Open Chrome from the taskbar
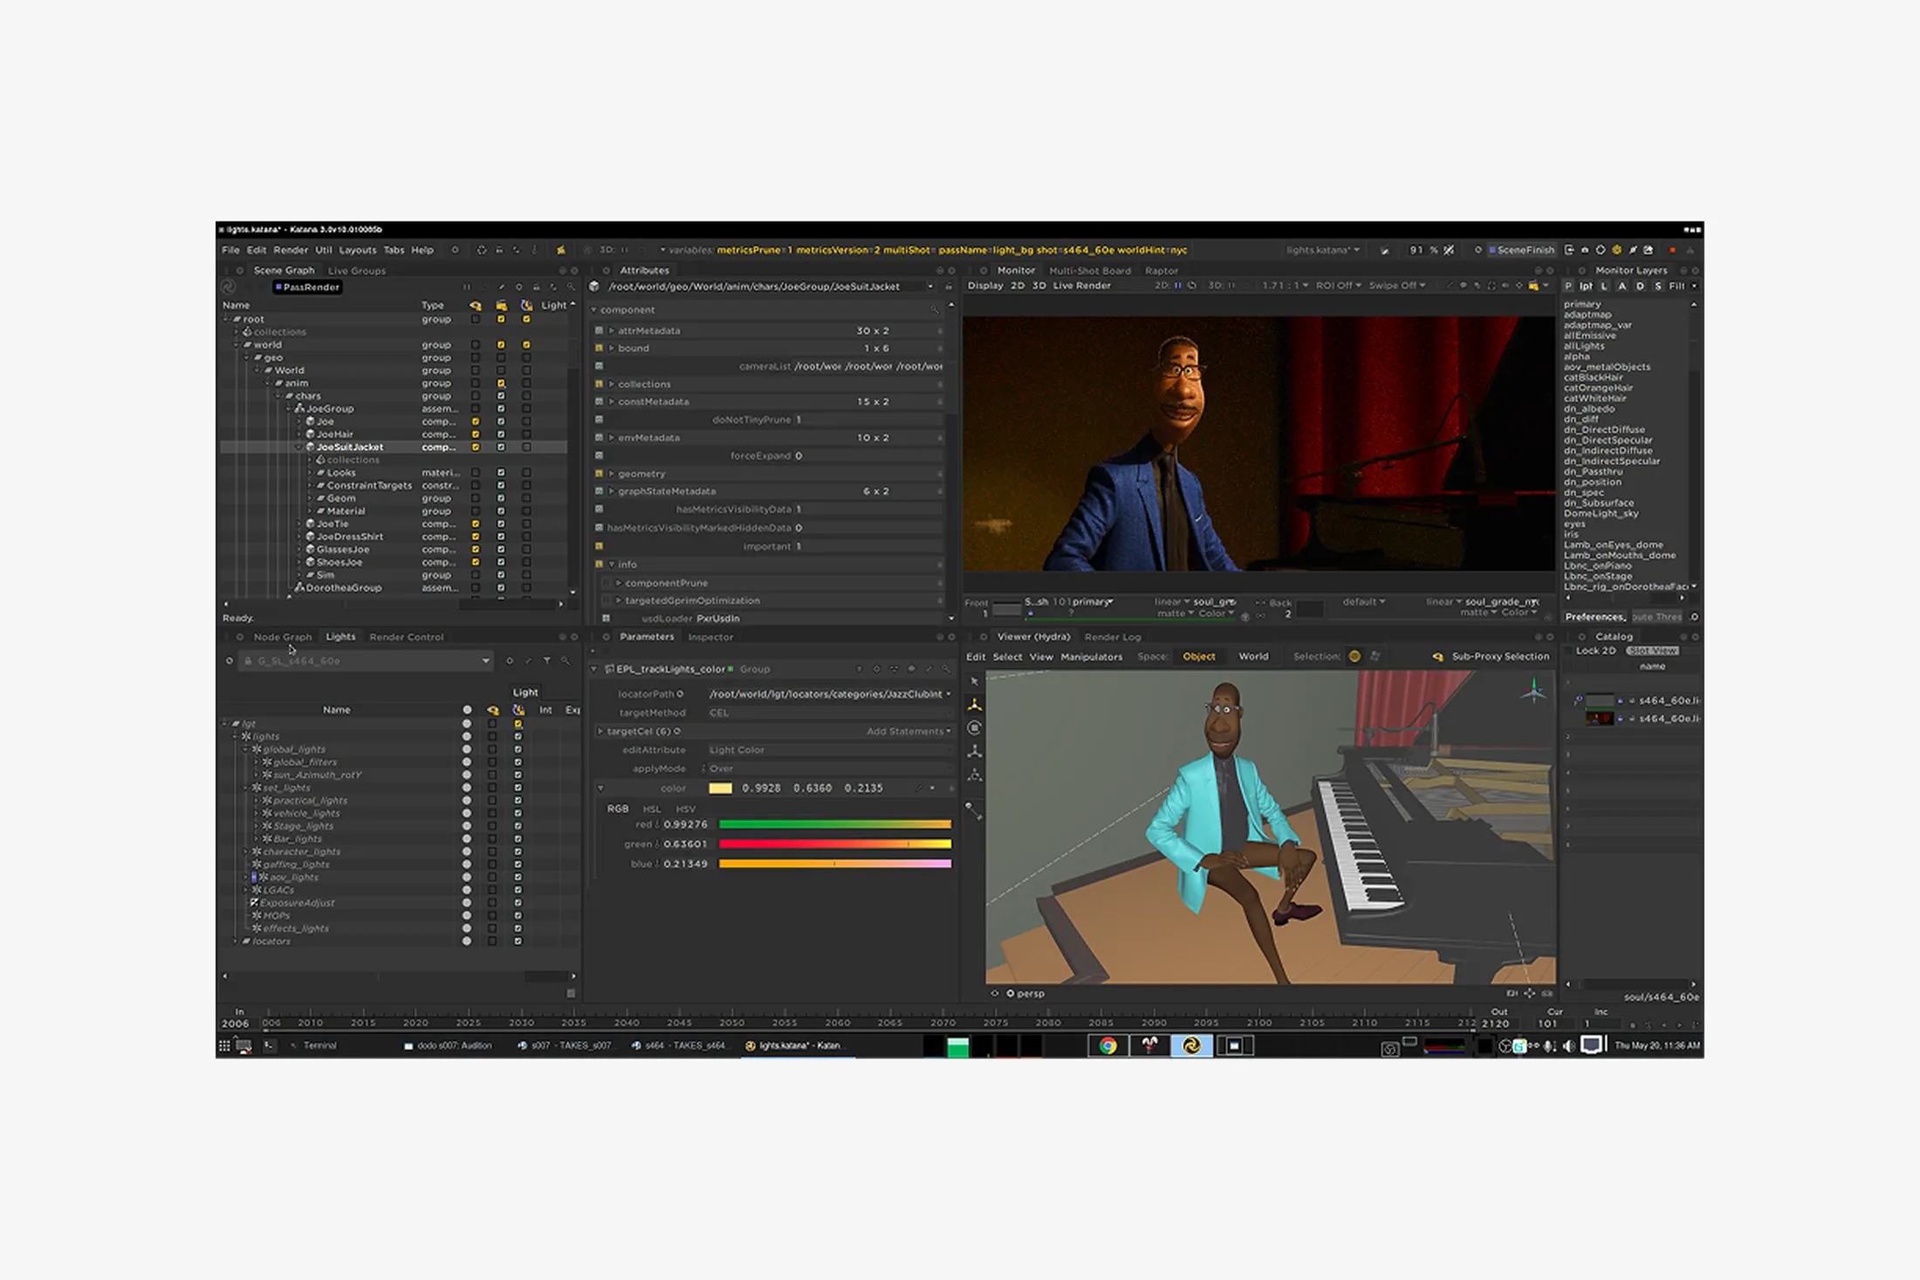Screen dimensions: 1920x1280 [1107, 1045]
